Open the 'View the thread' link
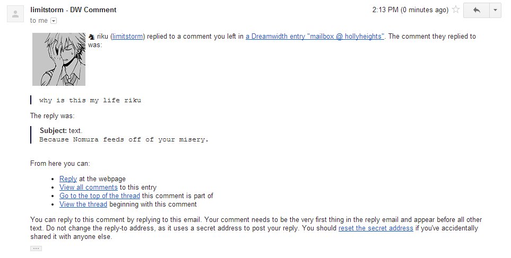 click(x=83, y=204)
